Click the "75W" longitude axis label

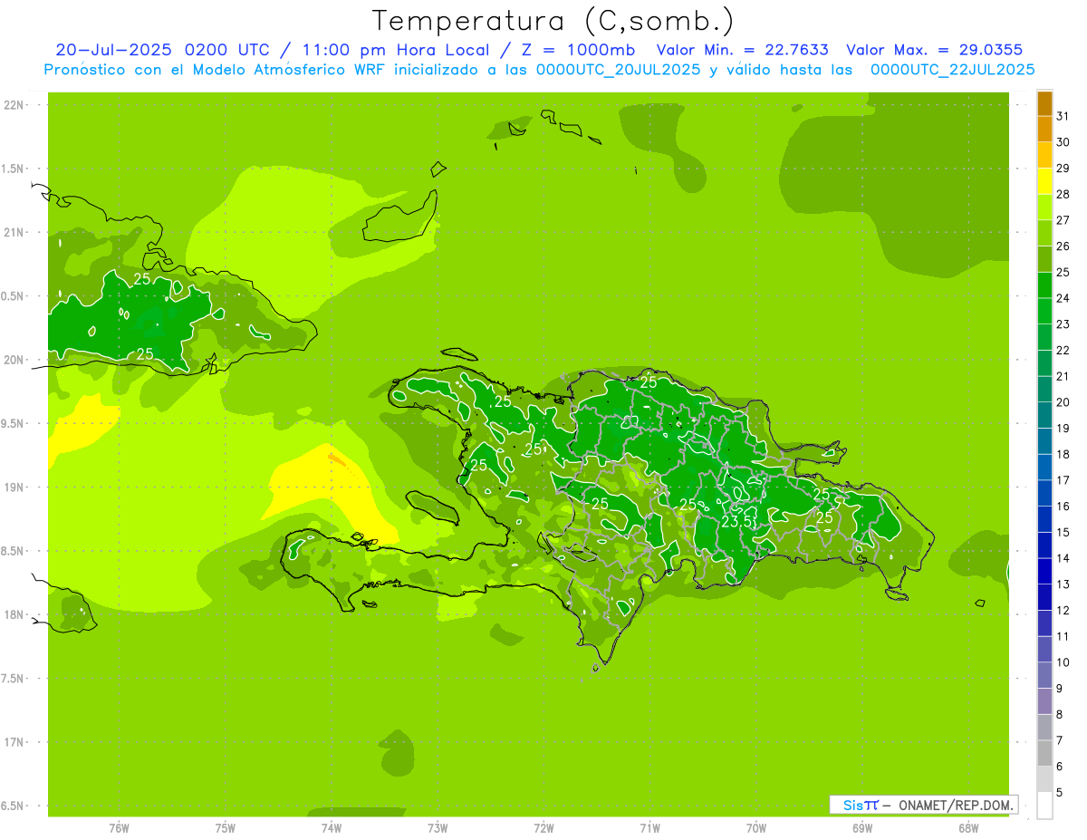pyautogui.click(x=226, y=827)
